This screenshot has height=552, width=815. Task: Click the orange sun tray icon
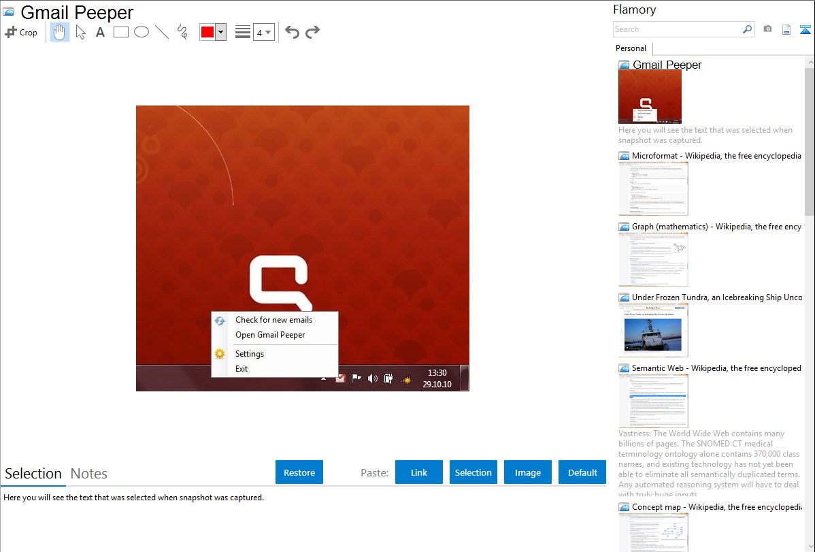(406, 380)
